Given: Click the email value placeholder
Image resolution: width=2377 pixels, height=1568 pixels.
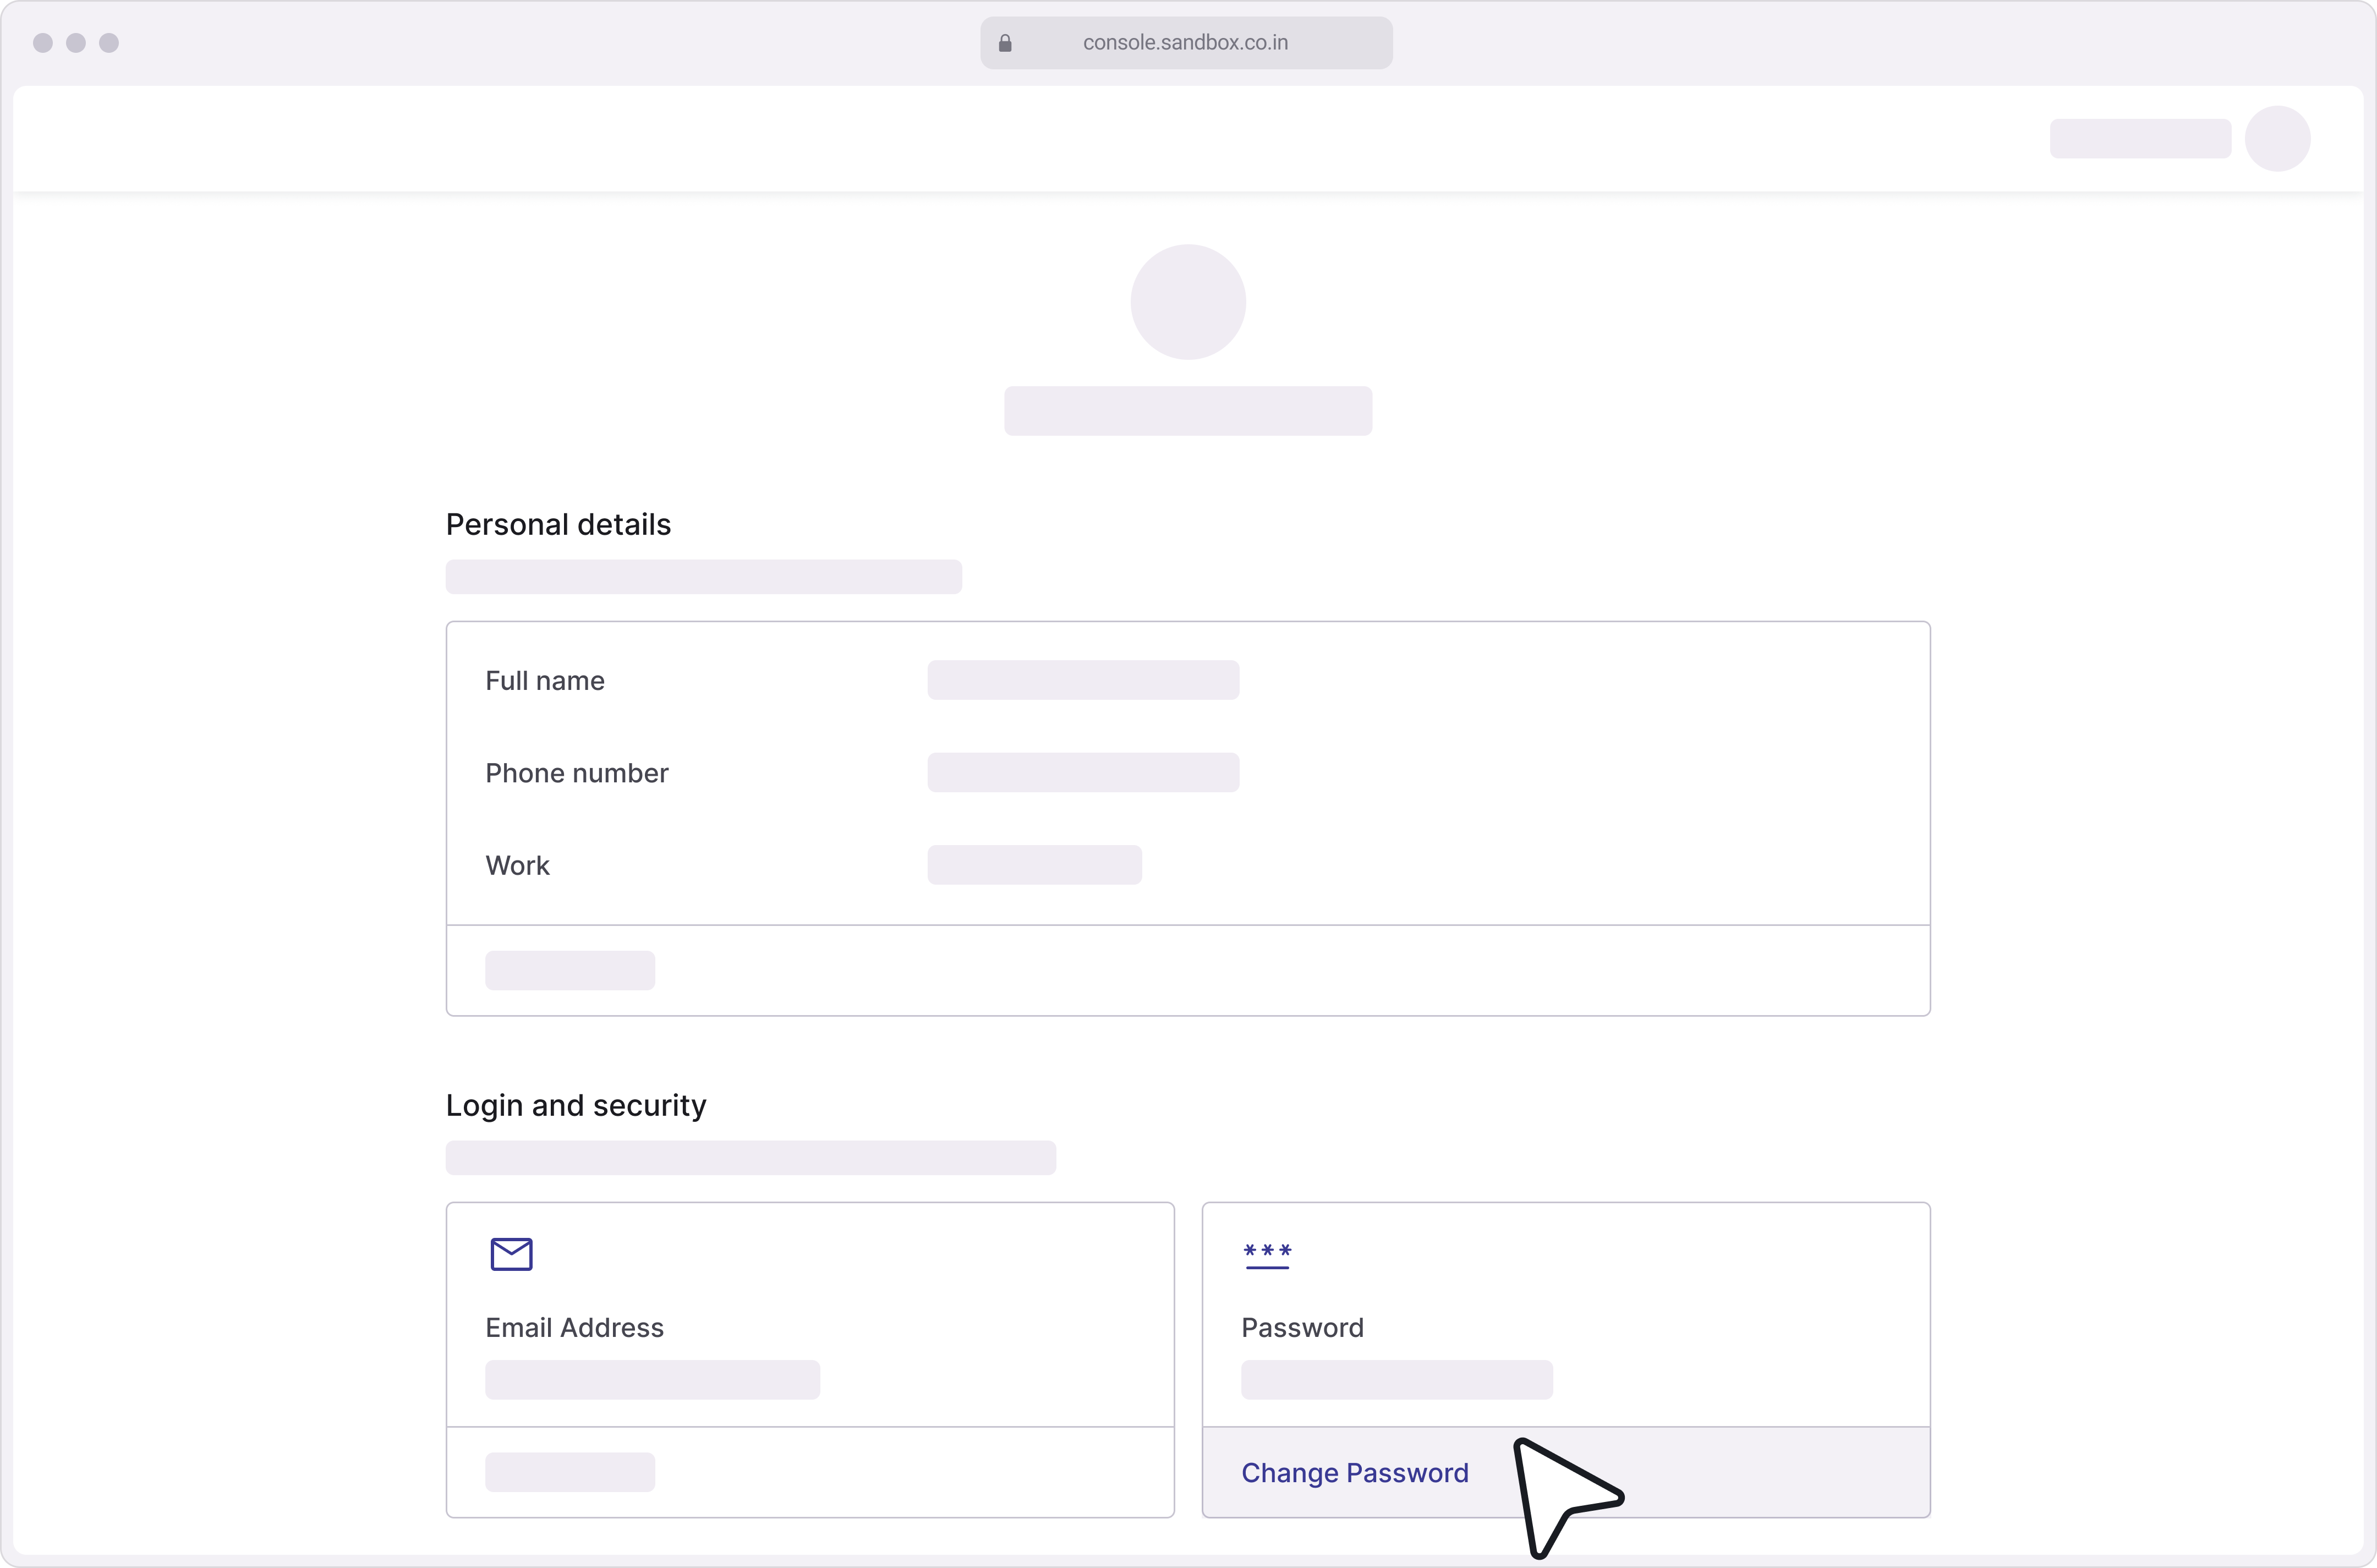Looking at the screenshot, I should point(652,1380).
